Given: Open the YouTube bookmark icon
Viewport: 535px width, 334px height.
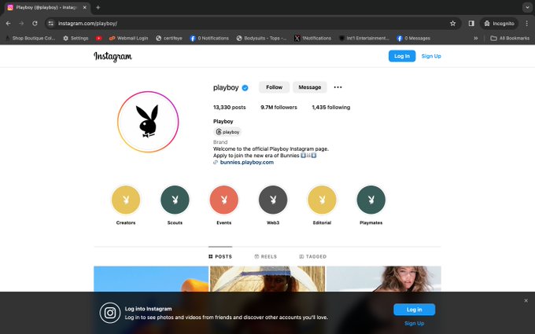Looking at the screenshot, I should (x=98, y=39).
